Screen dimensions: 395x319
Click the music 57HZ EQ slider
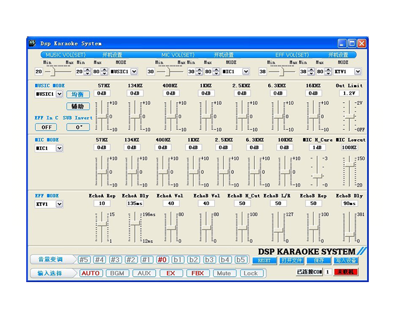(102, 116)
